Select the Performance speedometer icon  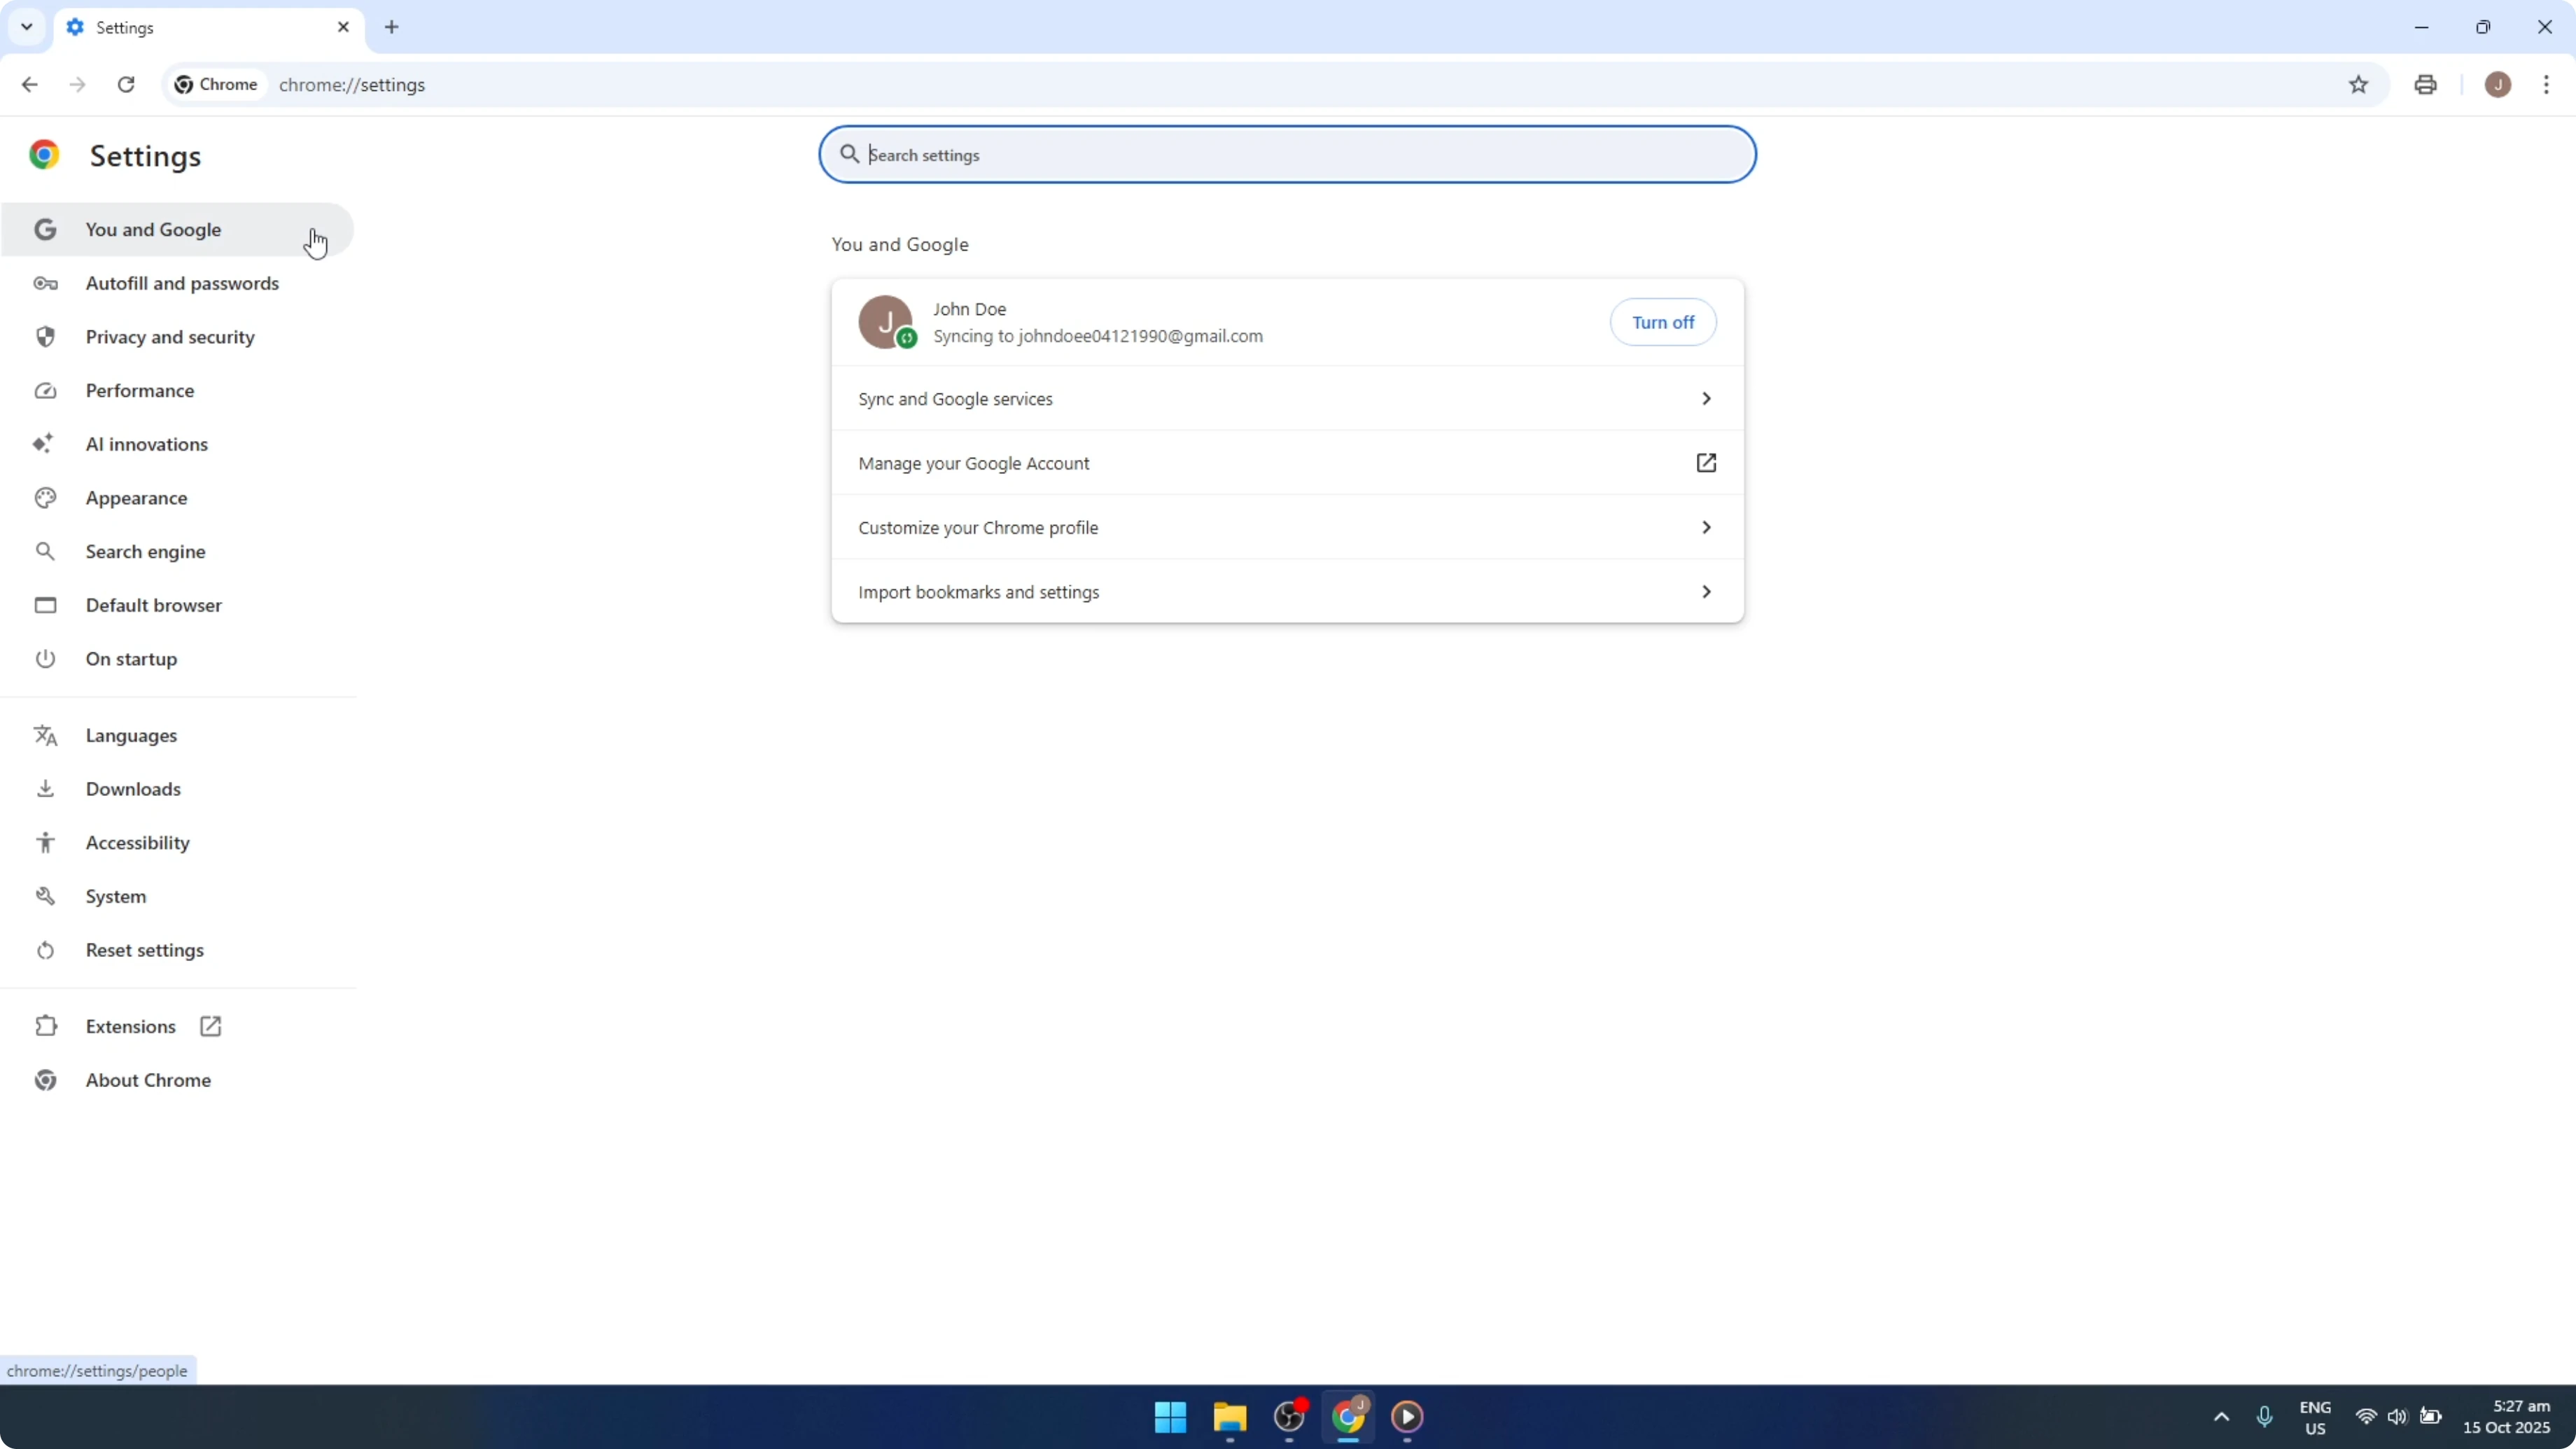coord(45,390)
